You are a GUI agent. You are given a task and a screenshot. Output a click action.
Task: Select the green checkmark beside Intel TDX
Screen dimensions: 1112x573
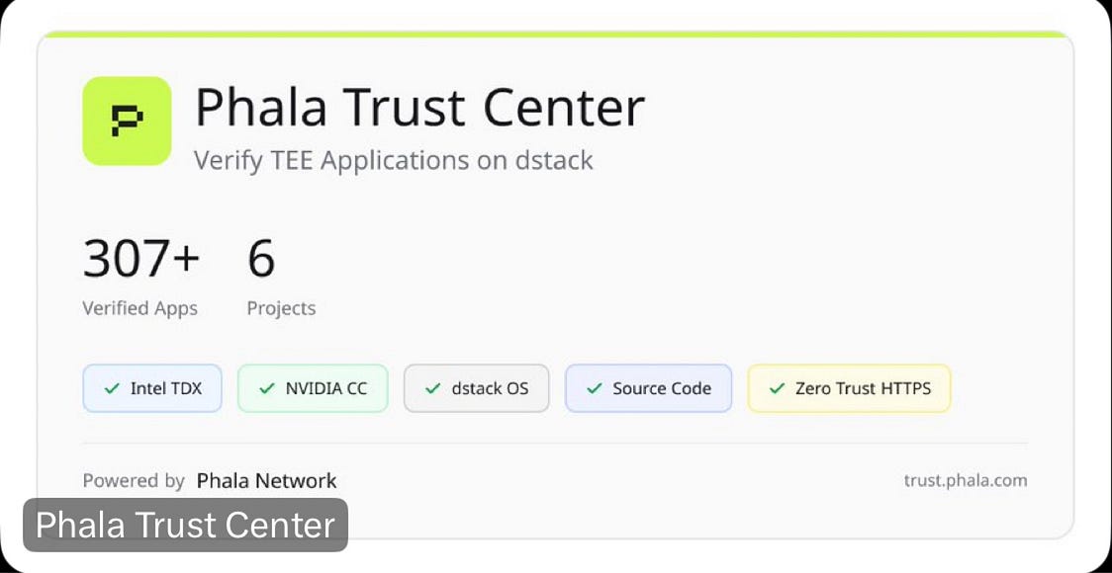pyautogui.click(x=112, y=388)
